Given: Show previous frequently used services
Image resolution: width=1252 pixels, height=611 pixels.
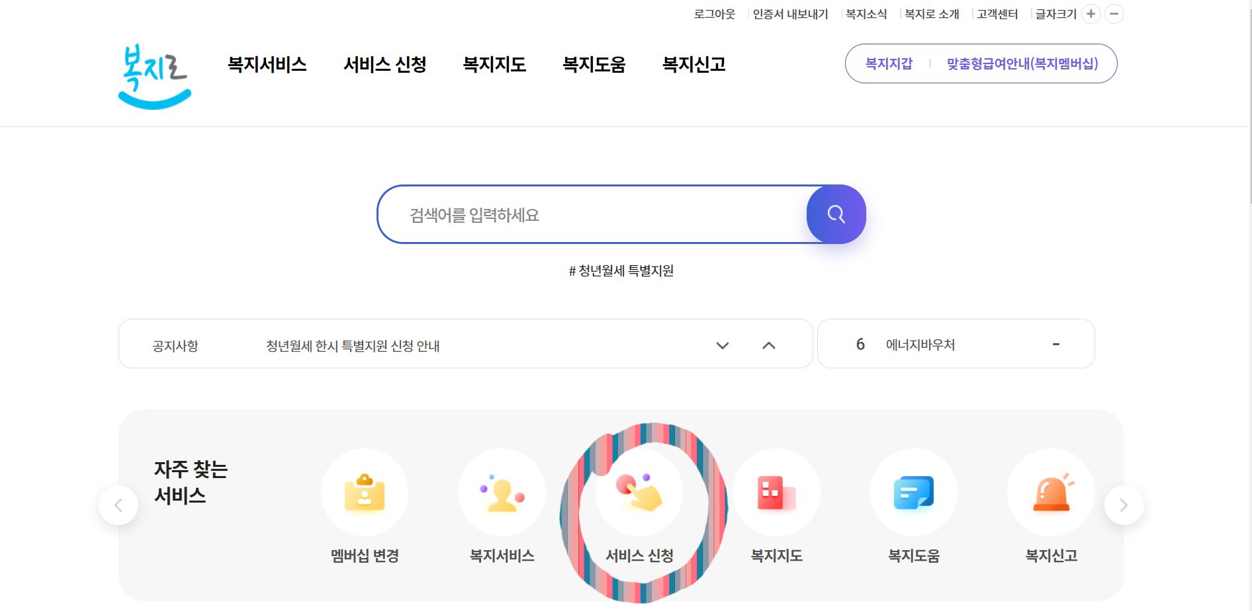Looking at the screenshot, I should [118, 505].
